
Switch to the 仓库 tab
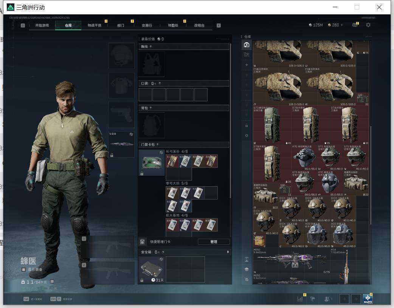tap(68, 25)
